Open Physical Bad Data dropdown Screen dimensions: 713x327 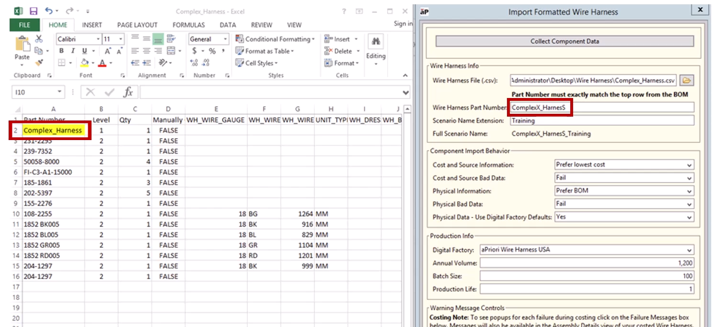(x=624, y=204)
